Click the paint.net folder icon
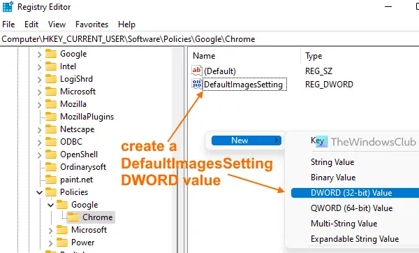 [x=51, y=180]
